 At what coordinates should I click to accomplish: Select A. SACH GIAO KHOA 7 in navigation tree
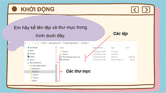pos(39,66)
